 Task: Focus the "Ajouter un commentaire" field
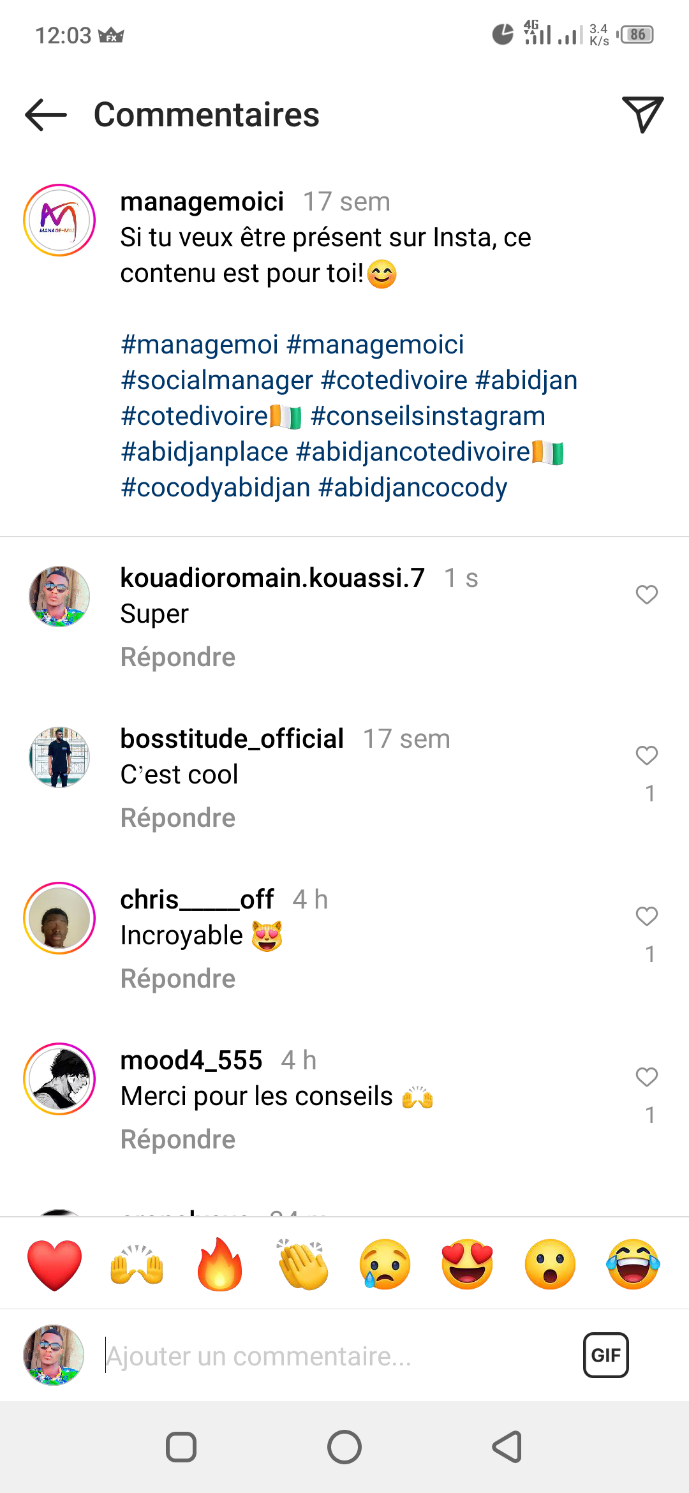[332, 1356]
